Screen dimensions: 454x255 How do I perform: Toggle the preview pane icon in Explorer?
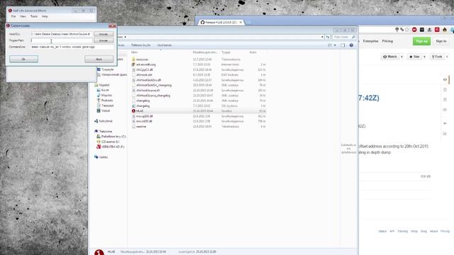[x=343, y=45]
